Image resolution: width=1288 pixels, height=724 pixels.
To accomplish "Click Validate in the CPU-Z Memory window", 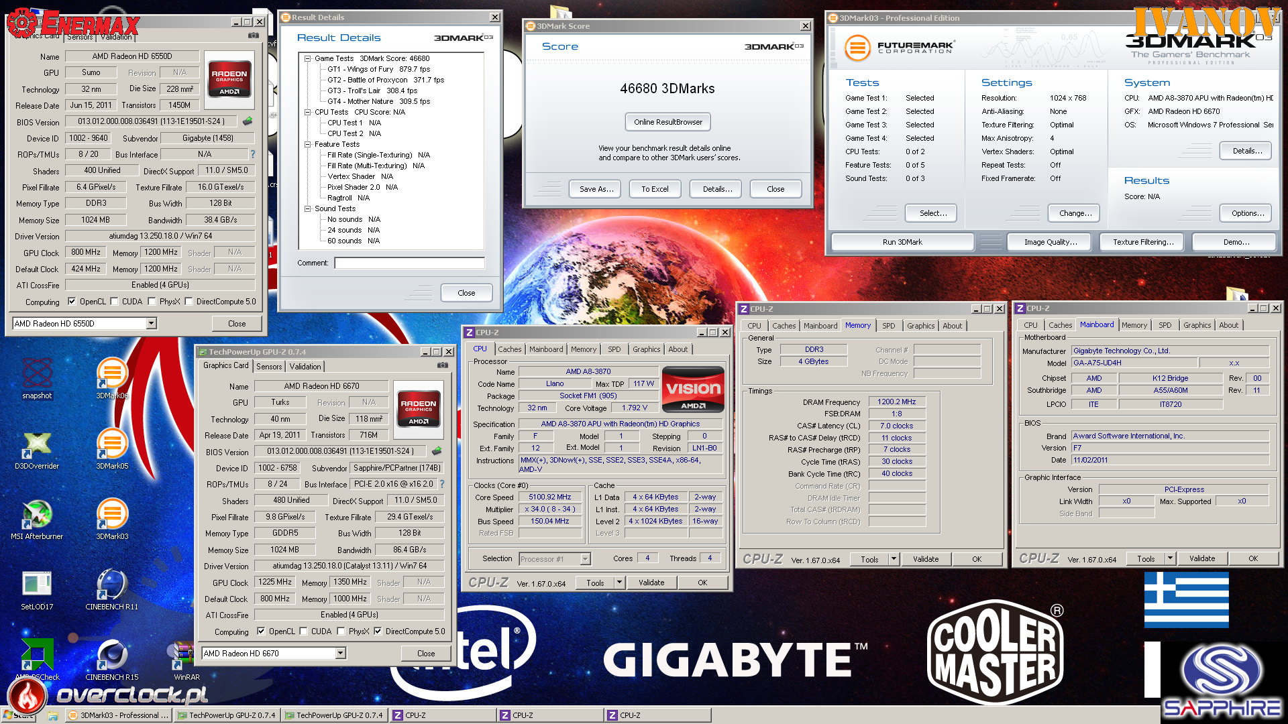I will 926,559.
